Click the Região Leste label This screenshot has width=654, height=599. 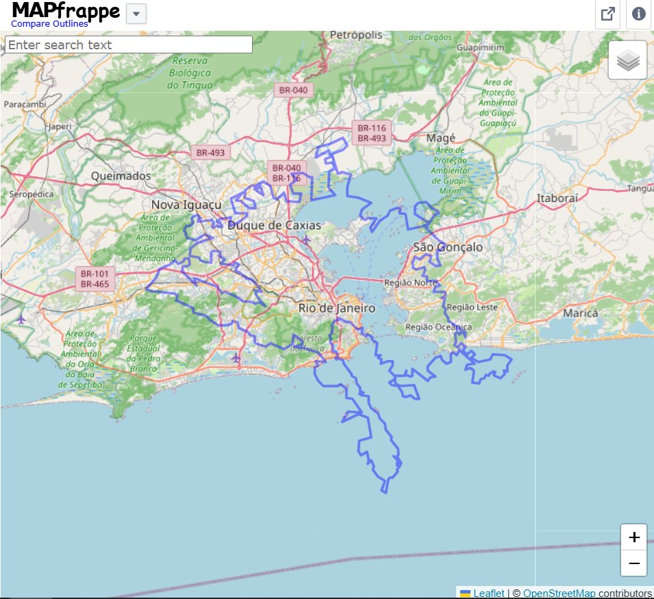[472, 307]
